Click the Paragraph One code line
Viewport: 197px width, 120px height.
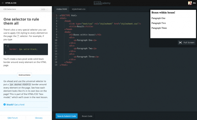point(85,40)
